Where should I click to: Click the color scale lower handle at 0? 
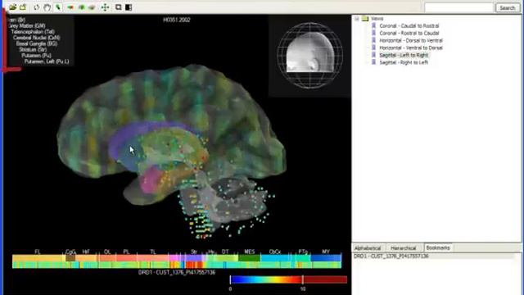[x=230, y=279]
